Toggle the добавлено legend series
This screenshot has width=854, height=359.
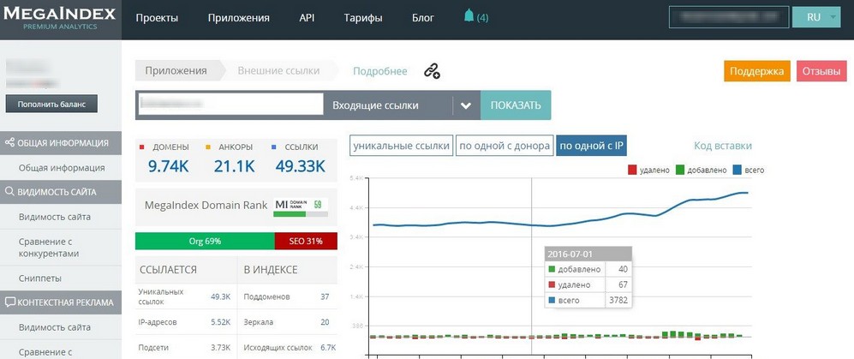[x=701, y=170]
